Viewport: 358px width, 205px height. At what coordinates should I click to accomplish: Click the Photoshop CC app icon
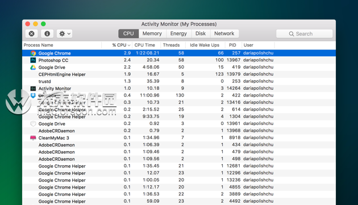pos(33,60)
